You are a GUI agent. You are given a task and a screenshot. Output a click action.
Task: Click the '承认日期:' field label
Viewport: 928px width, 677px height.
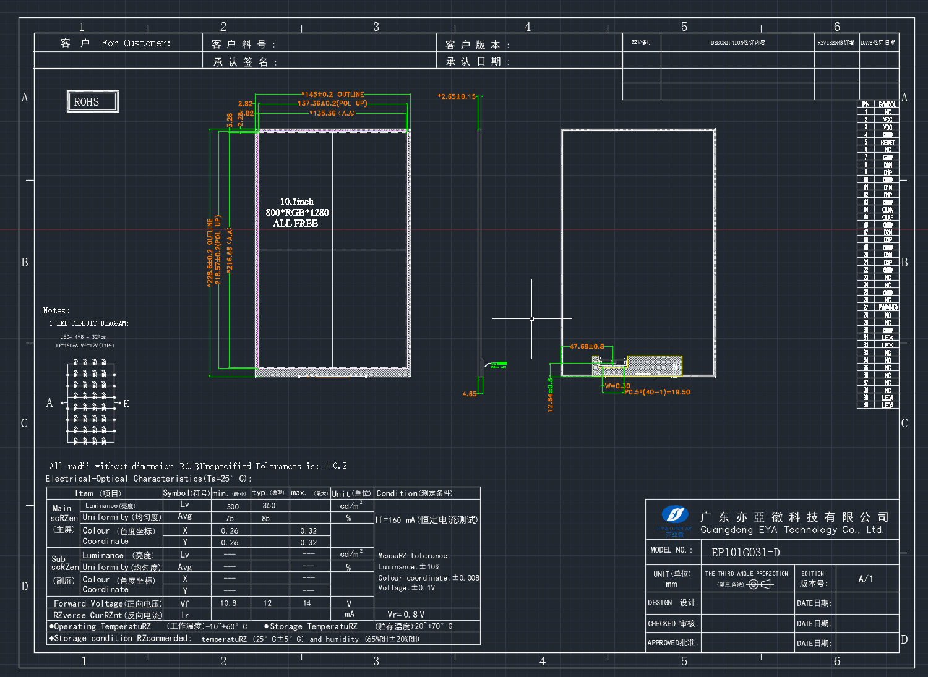point(478,62)
